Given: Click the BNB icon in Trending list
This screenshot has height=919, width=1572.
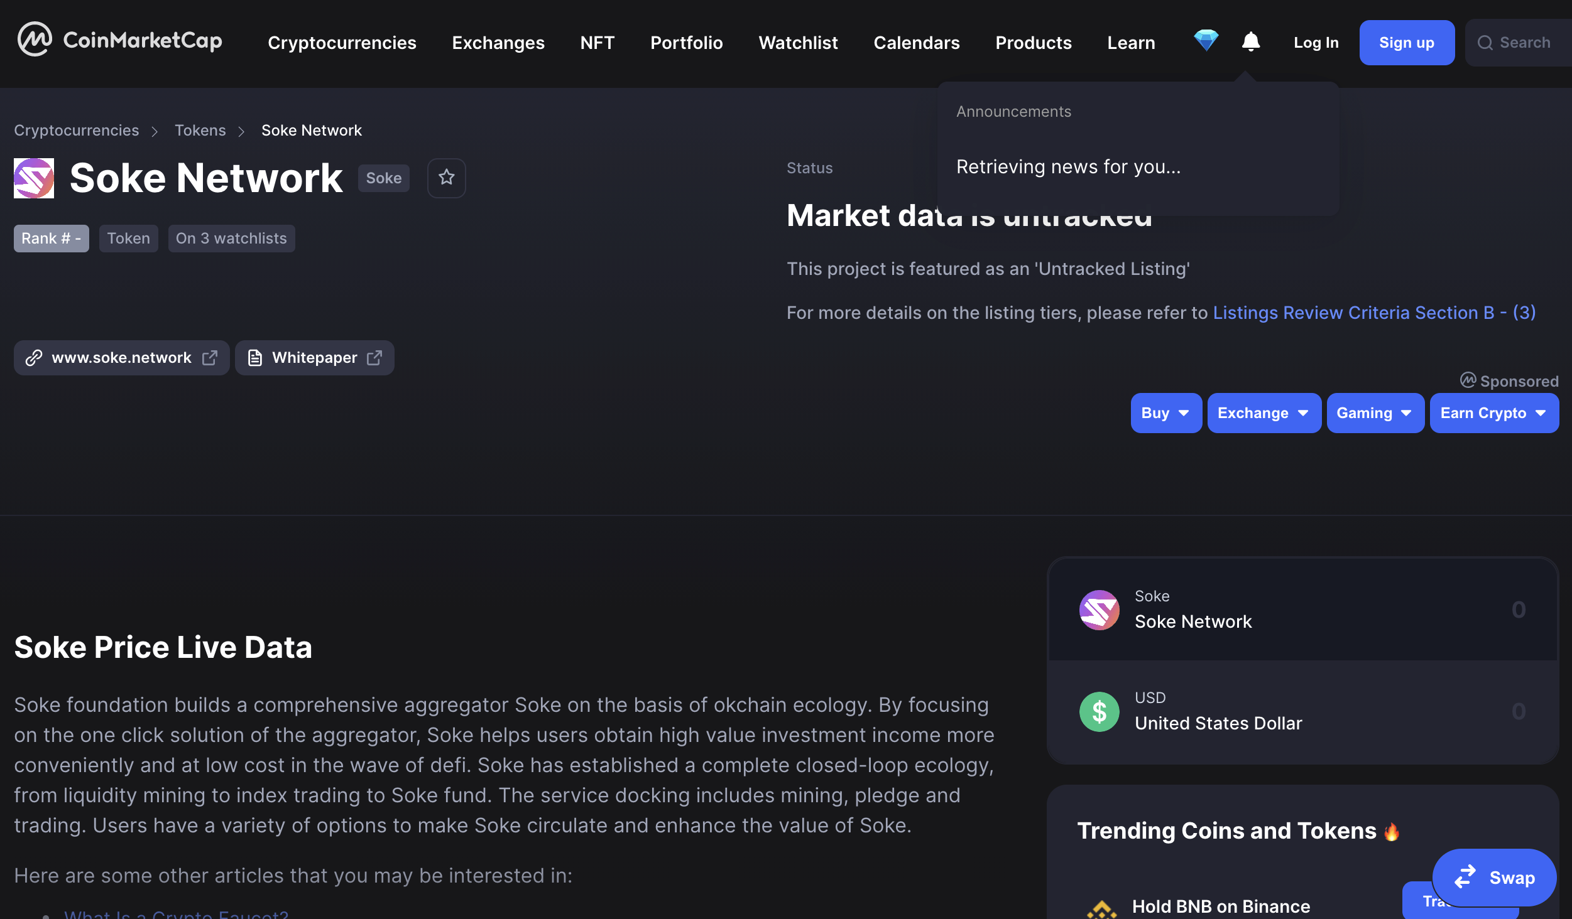Looking at the screenshot, I should point(1101,909).
